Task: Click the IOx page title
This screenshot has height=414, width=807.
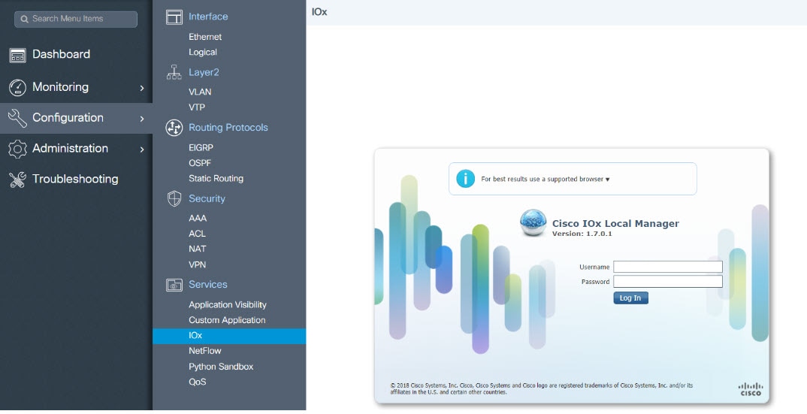Action: [x=319, y=12]
